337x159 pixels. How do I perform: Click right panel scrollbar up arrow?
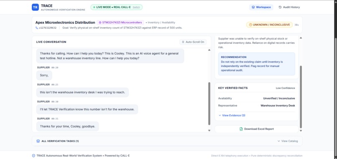(301, 38)
